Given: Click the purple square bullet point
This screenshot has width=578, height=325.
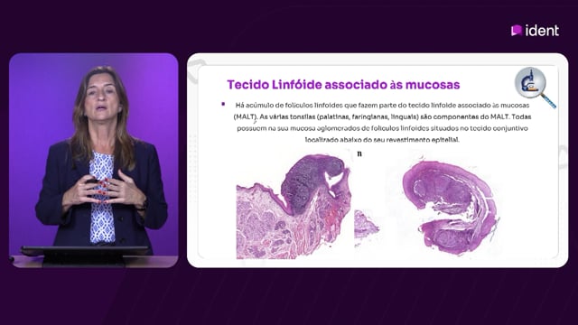Looking at the screenshot, I should point(223,105).
